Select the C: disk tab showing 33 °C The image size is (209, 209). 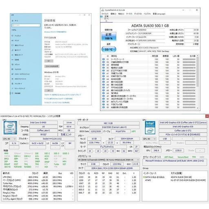[x=107, y=19]
